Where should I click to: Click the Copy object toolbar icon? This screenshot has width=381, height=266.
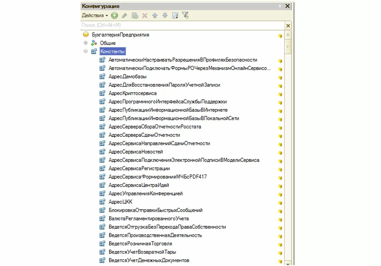tap(135, 15)
